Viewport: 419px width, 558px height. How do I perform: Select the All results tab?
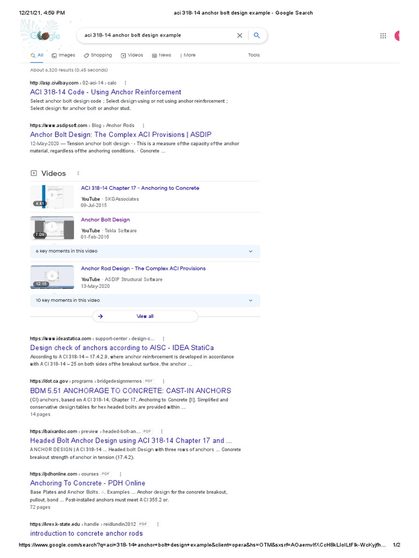click(x=37, y=55)
